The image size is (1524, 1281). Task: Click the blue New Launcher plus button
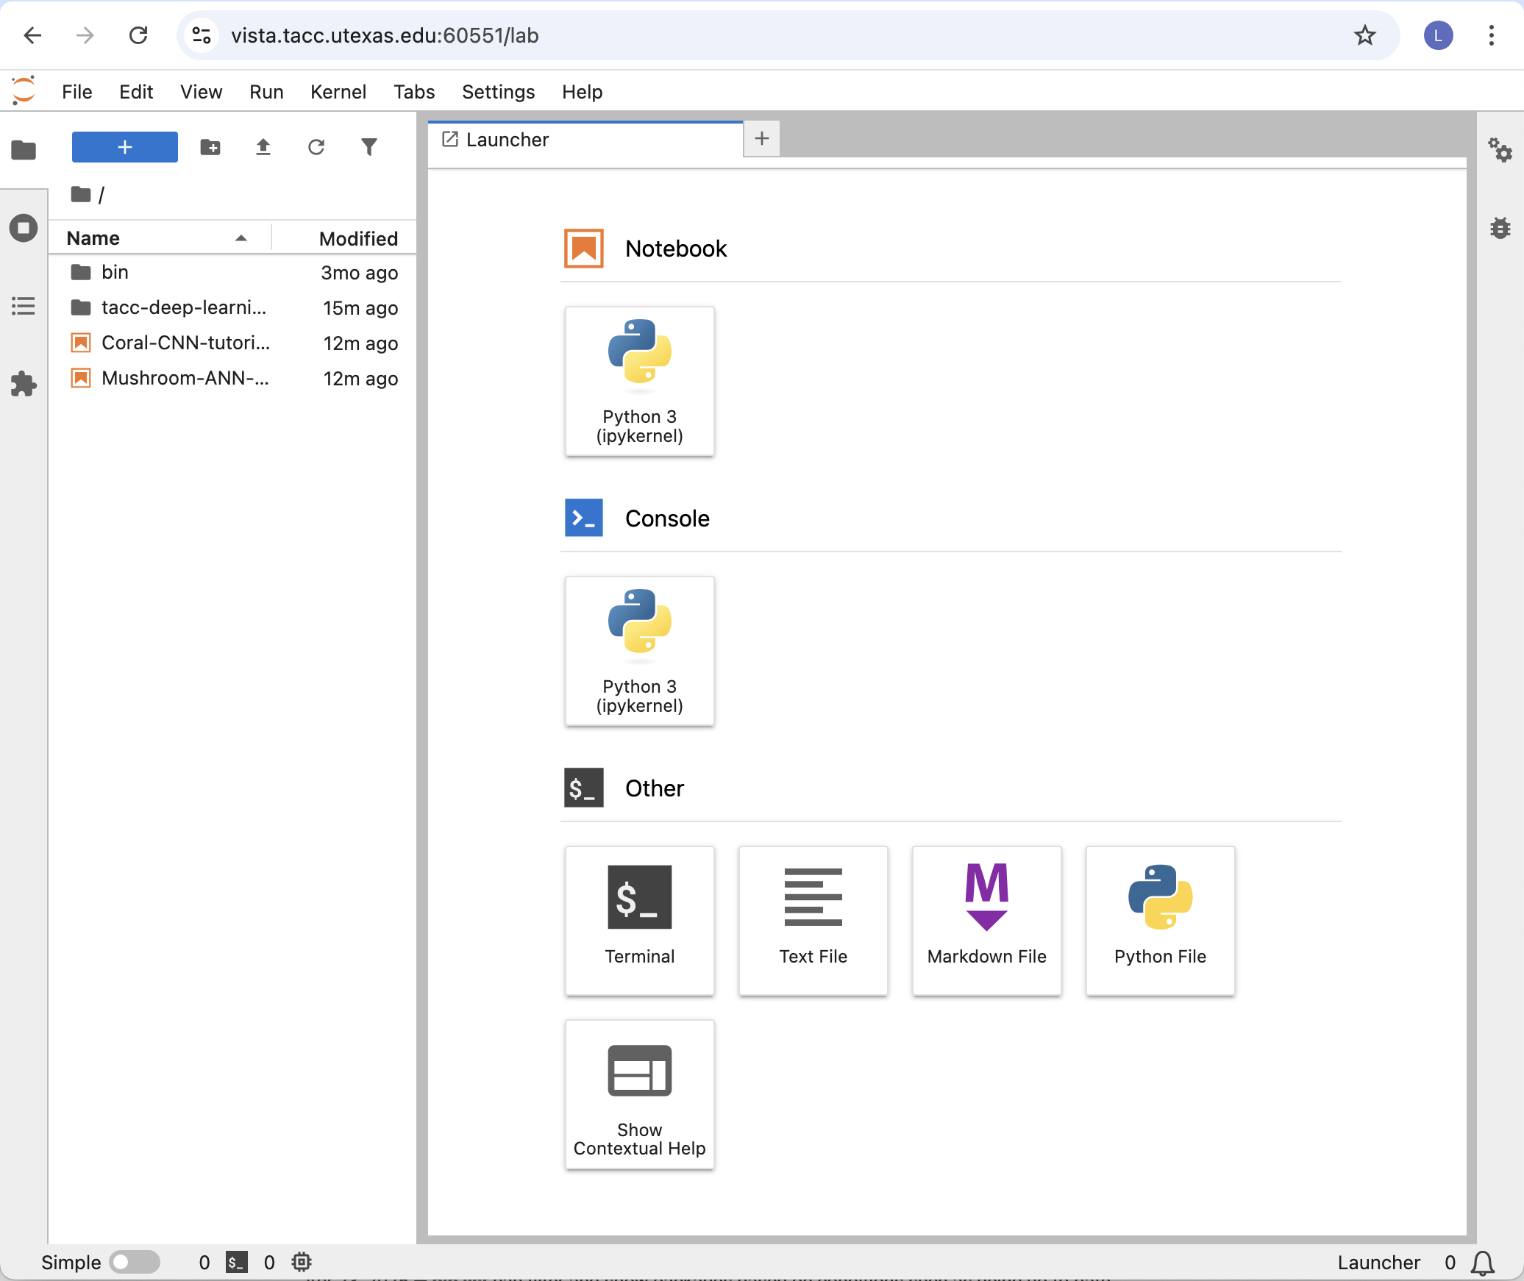tap(124, 147)
